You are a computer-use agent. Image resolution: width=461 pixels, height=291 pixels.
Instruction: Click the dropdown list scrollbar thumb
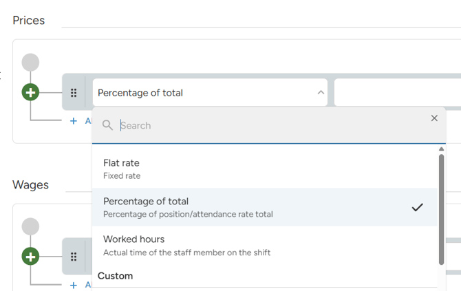pyautogui.click(x=441, y=209)
